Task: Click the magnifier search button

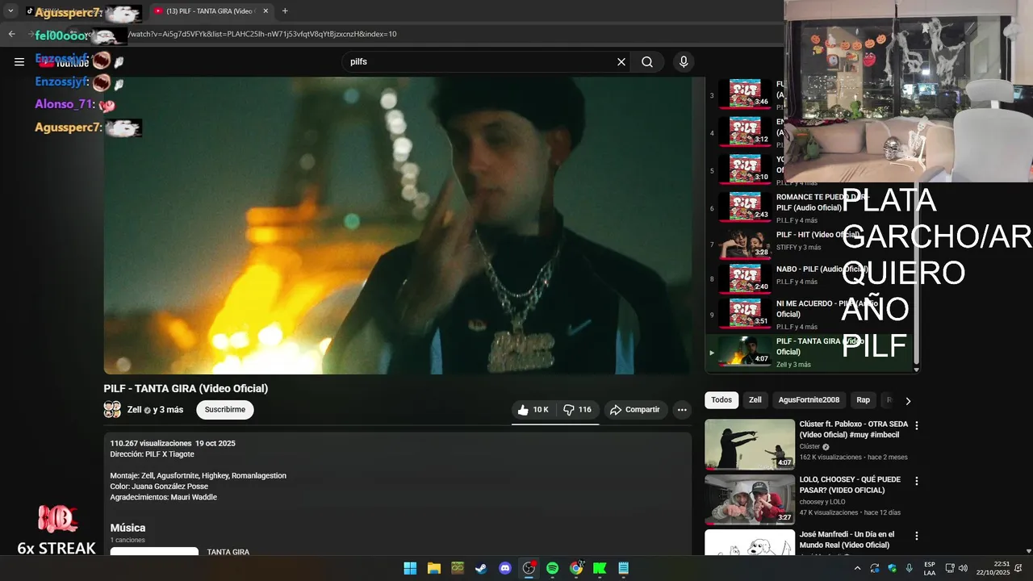Action: pos(647,62)
